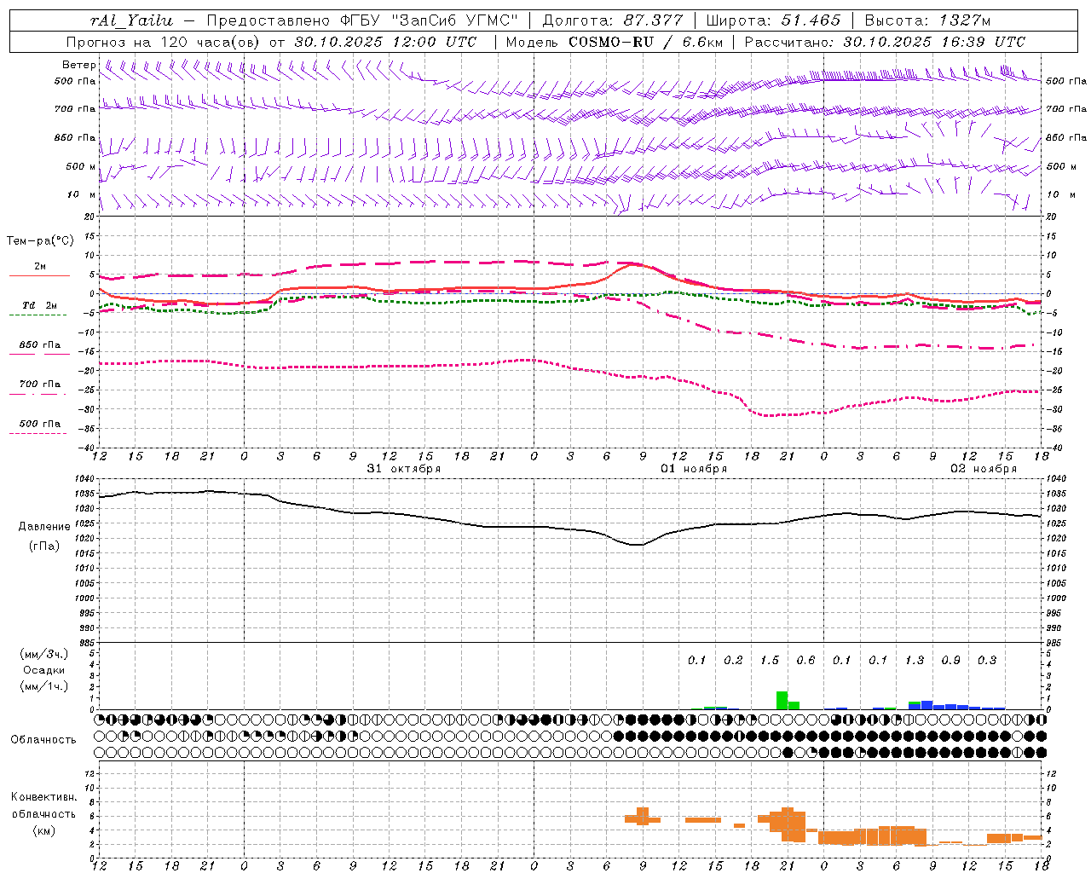Click the precipitation value "1.3"
This screenshot has height=873, width=1091.
pyautogui.click(x=915, y=661)
